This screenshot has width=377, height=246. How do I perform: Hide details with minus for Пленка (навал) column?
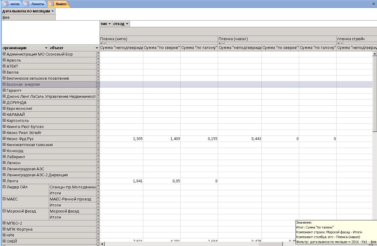click(223, 43)
